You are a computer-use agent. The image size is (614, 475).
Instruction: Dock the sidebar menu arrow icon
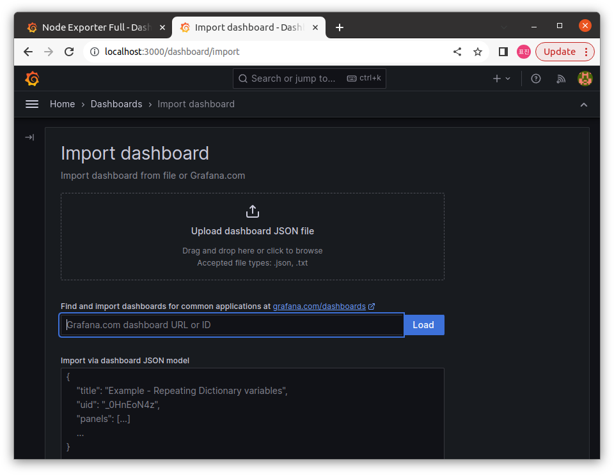(29, 137)
